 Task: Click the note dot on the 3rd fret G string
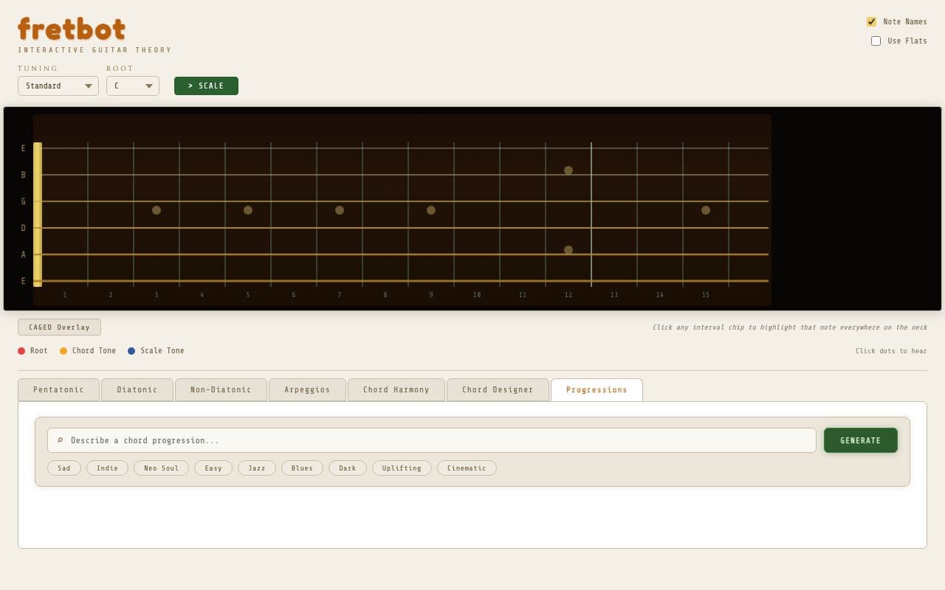coord(156,210)
